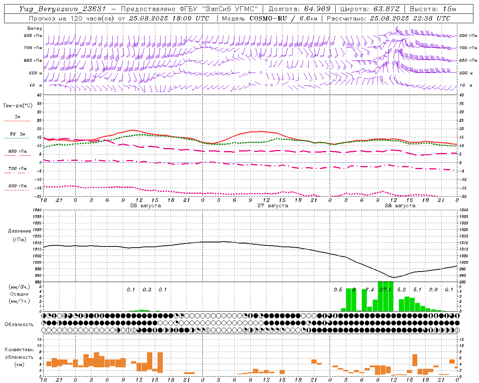Viewport: 479px width, 383px height.
Task: Click the 0.9 precipitation value
Action: tap(433, 290)
